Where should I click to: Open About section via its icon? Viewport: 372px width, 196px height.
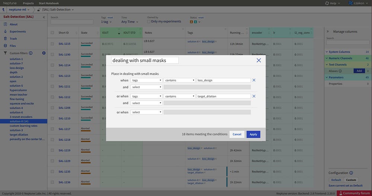5,24
